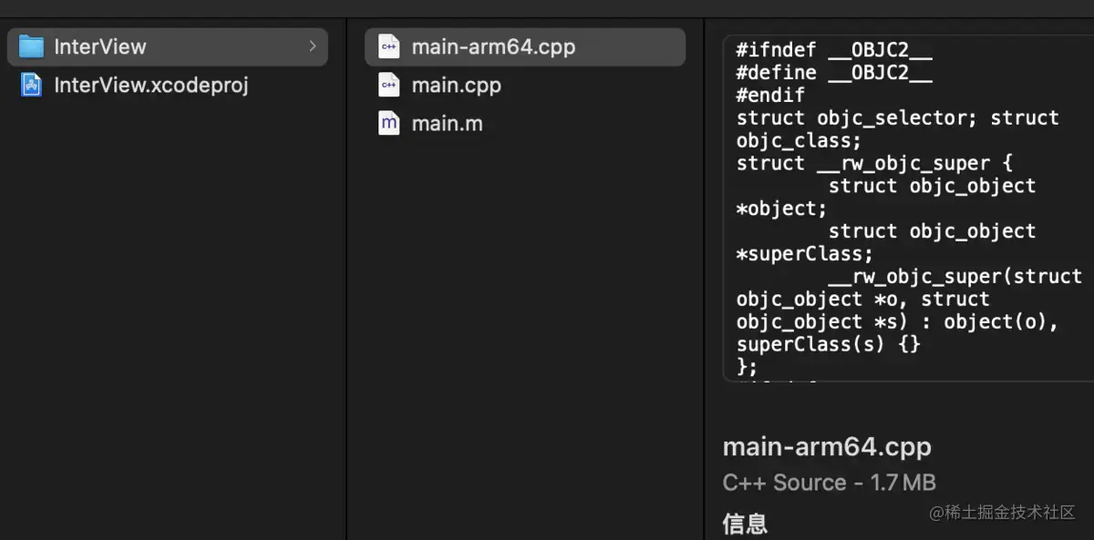1094x540 pixels.
Task: Click the main-arm64.cpp title in preview pane
Action: click(827, 447)
